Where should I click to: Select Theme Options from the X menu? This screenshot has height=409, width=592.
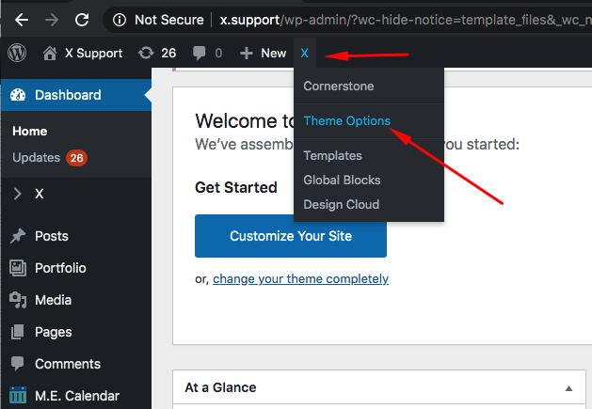pyautogui.click(x=347, y=120)
